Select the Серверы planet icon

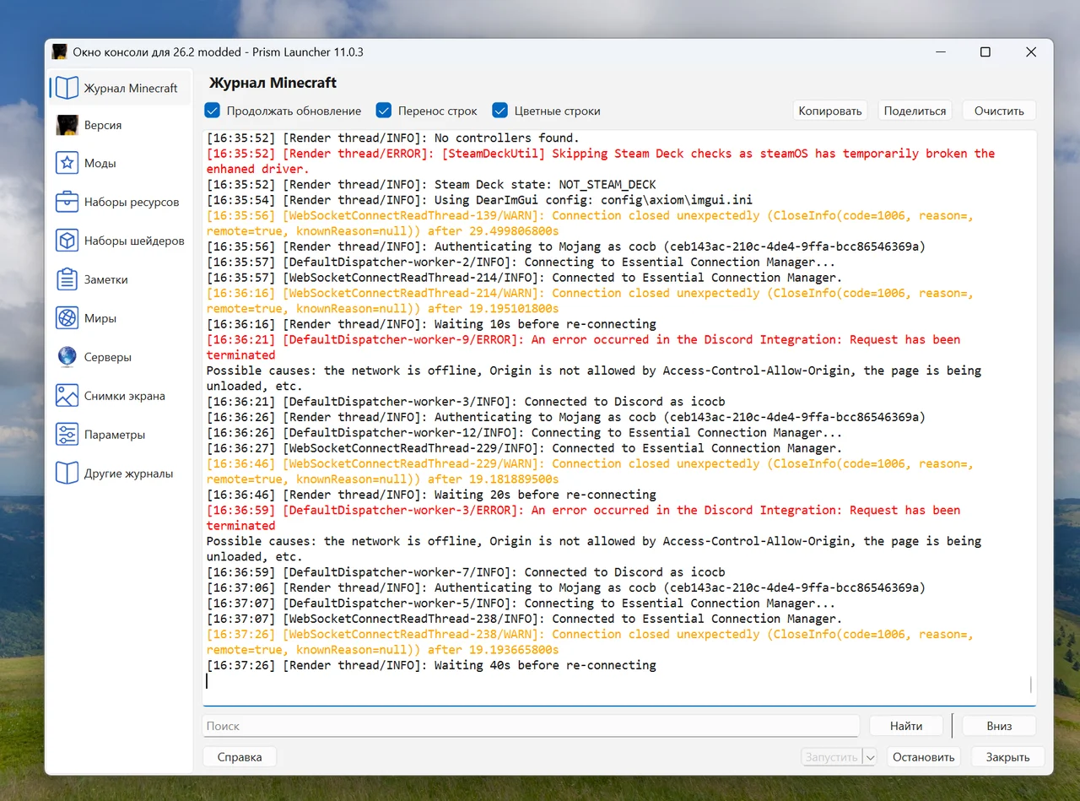67,357
